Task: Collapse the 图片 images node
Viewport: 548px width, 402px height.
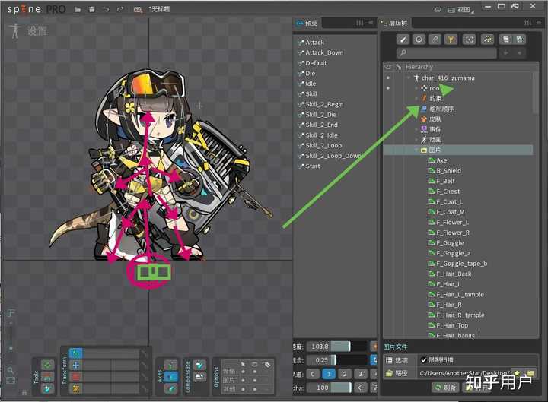Action: 416,150
